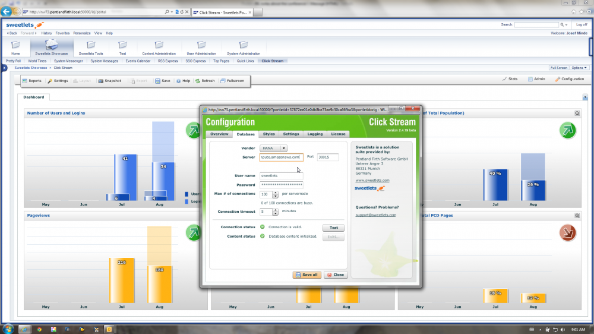Refresh the Click Stream dashboard
Image resolution: width=594 pixels, height=334 pixels.
204,81
